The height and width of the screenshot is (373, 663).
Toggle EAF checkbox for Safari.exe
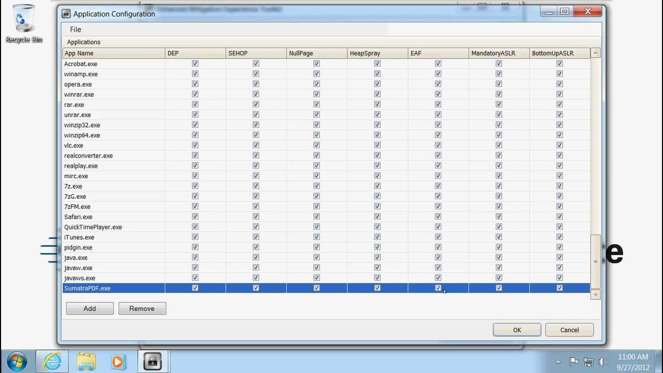click(438, 217)
